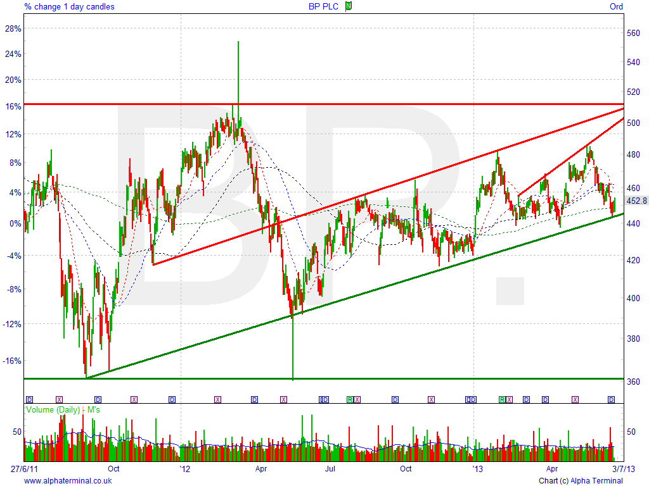Screen dimensions: 649x486
Task: Open the X marker between Apr and Jul 2012
Action: [283, 400]
